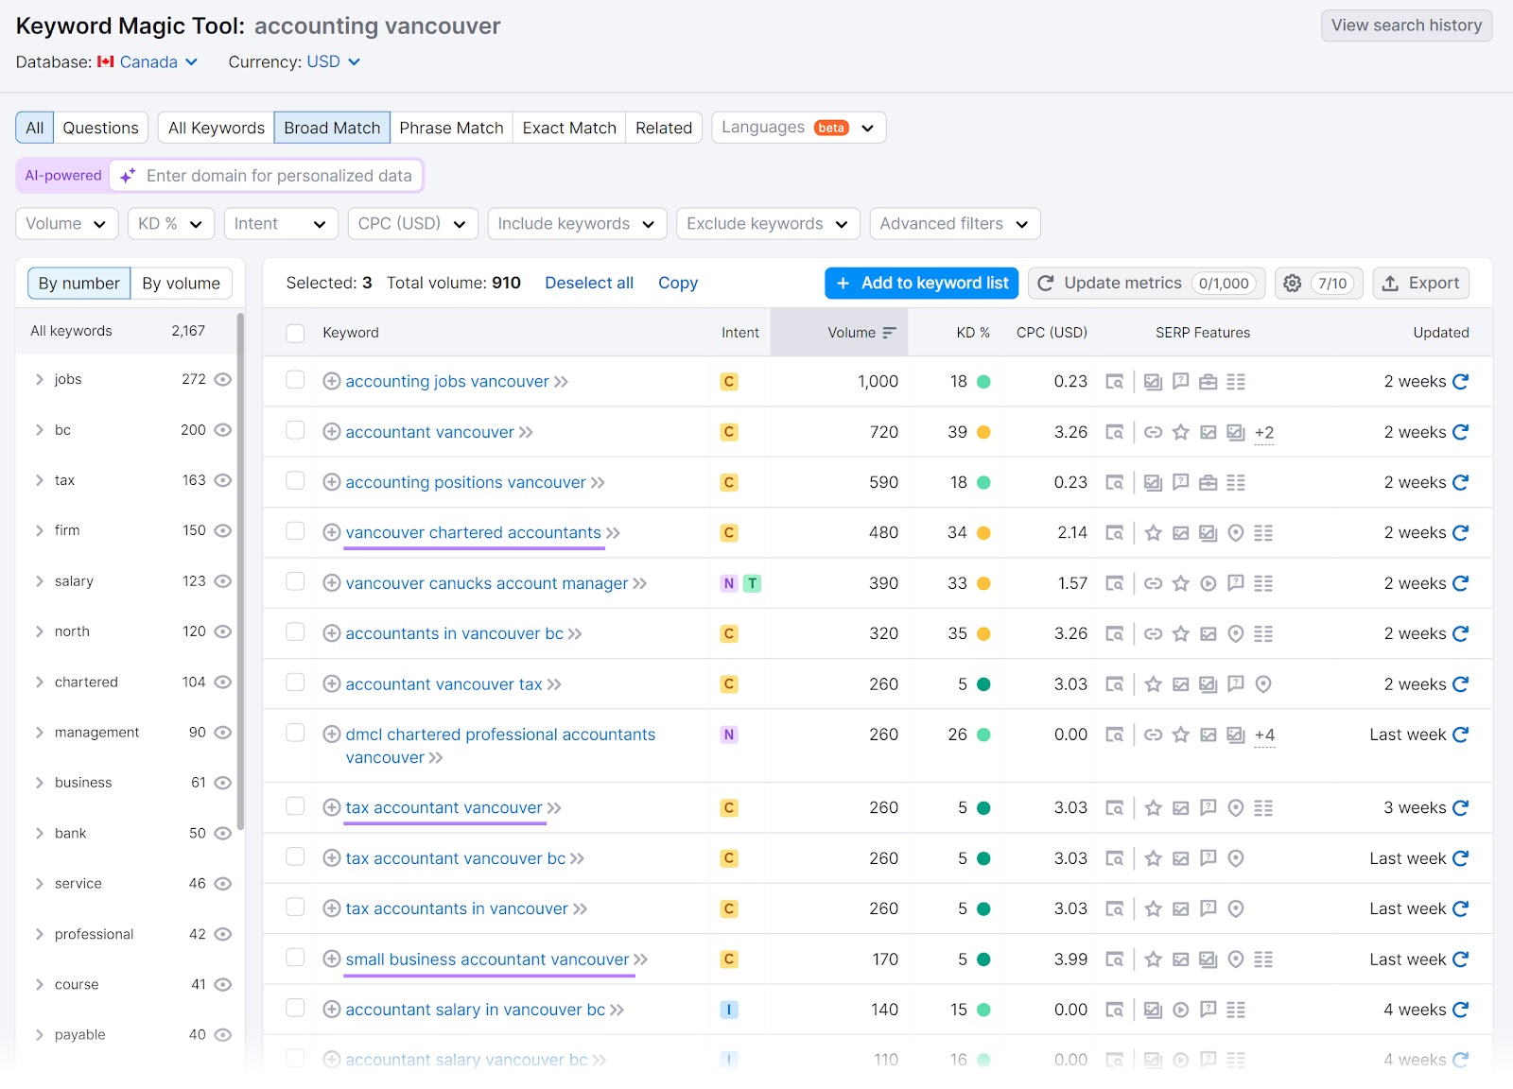Click the Add to keyword list button
The width and height of the screenshot is (1513, 1089).
(920, 283)
